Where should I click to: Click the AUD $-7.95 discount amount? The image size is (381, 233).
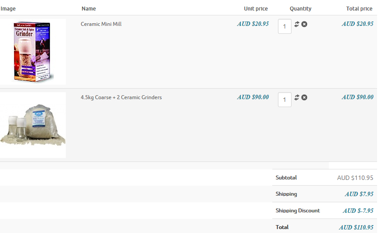tap(358, 211)
